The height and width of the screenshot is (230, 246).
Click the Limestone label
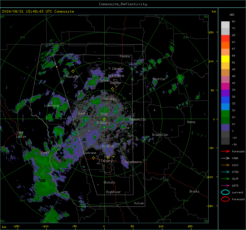coord(52,106)
